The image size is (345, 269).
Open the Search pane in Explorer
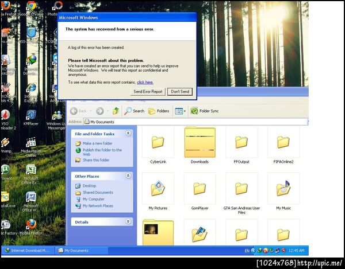click(x=134, y=111)
